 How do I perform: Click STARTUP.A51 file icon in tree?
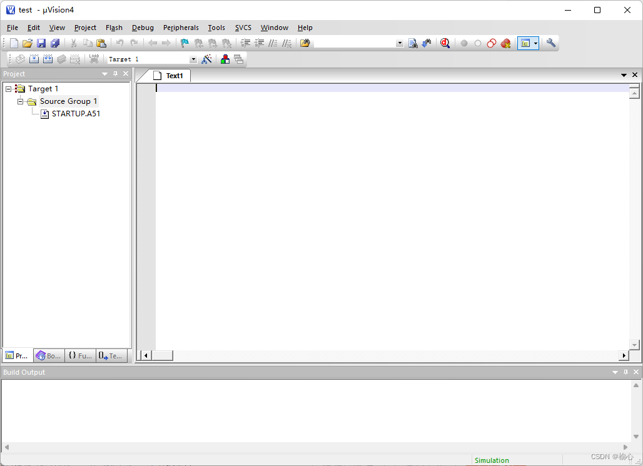[44, 114]
